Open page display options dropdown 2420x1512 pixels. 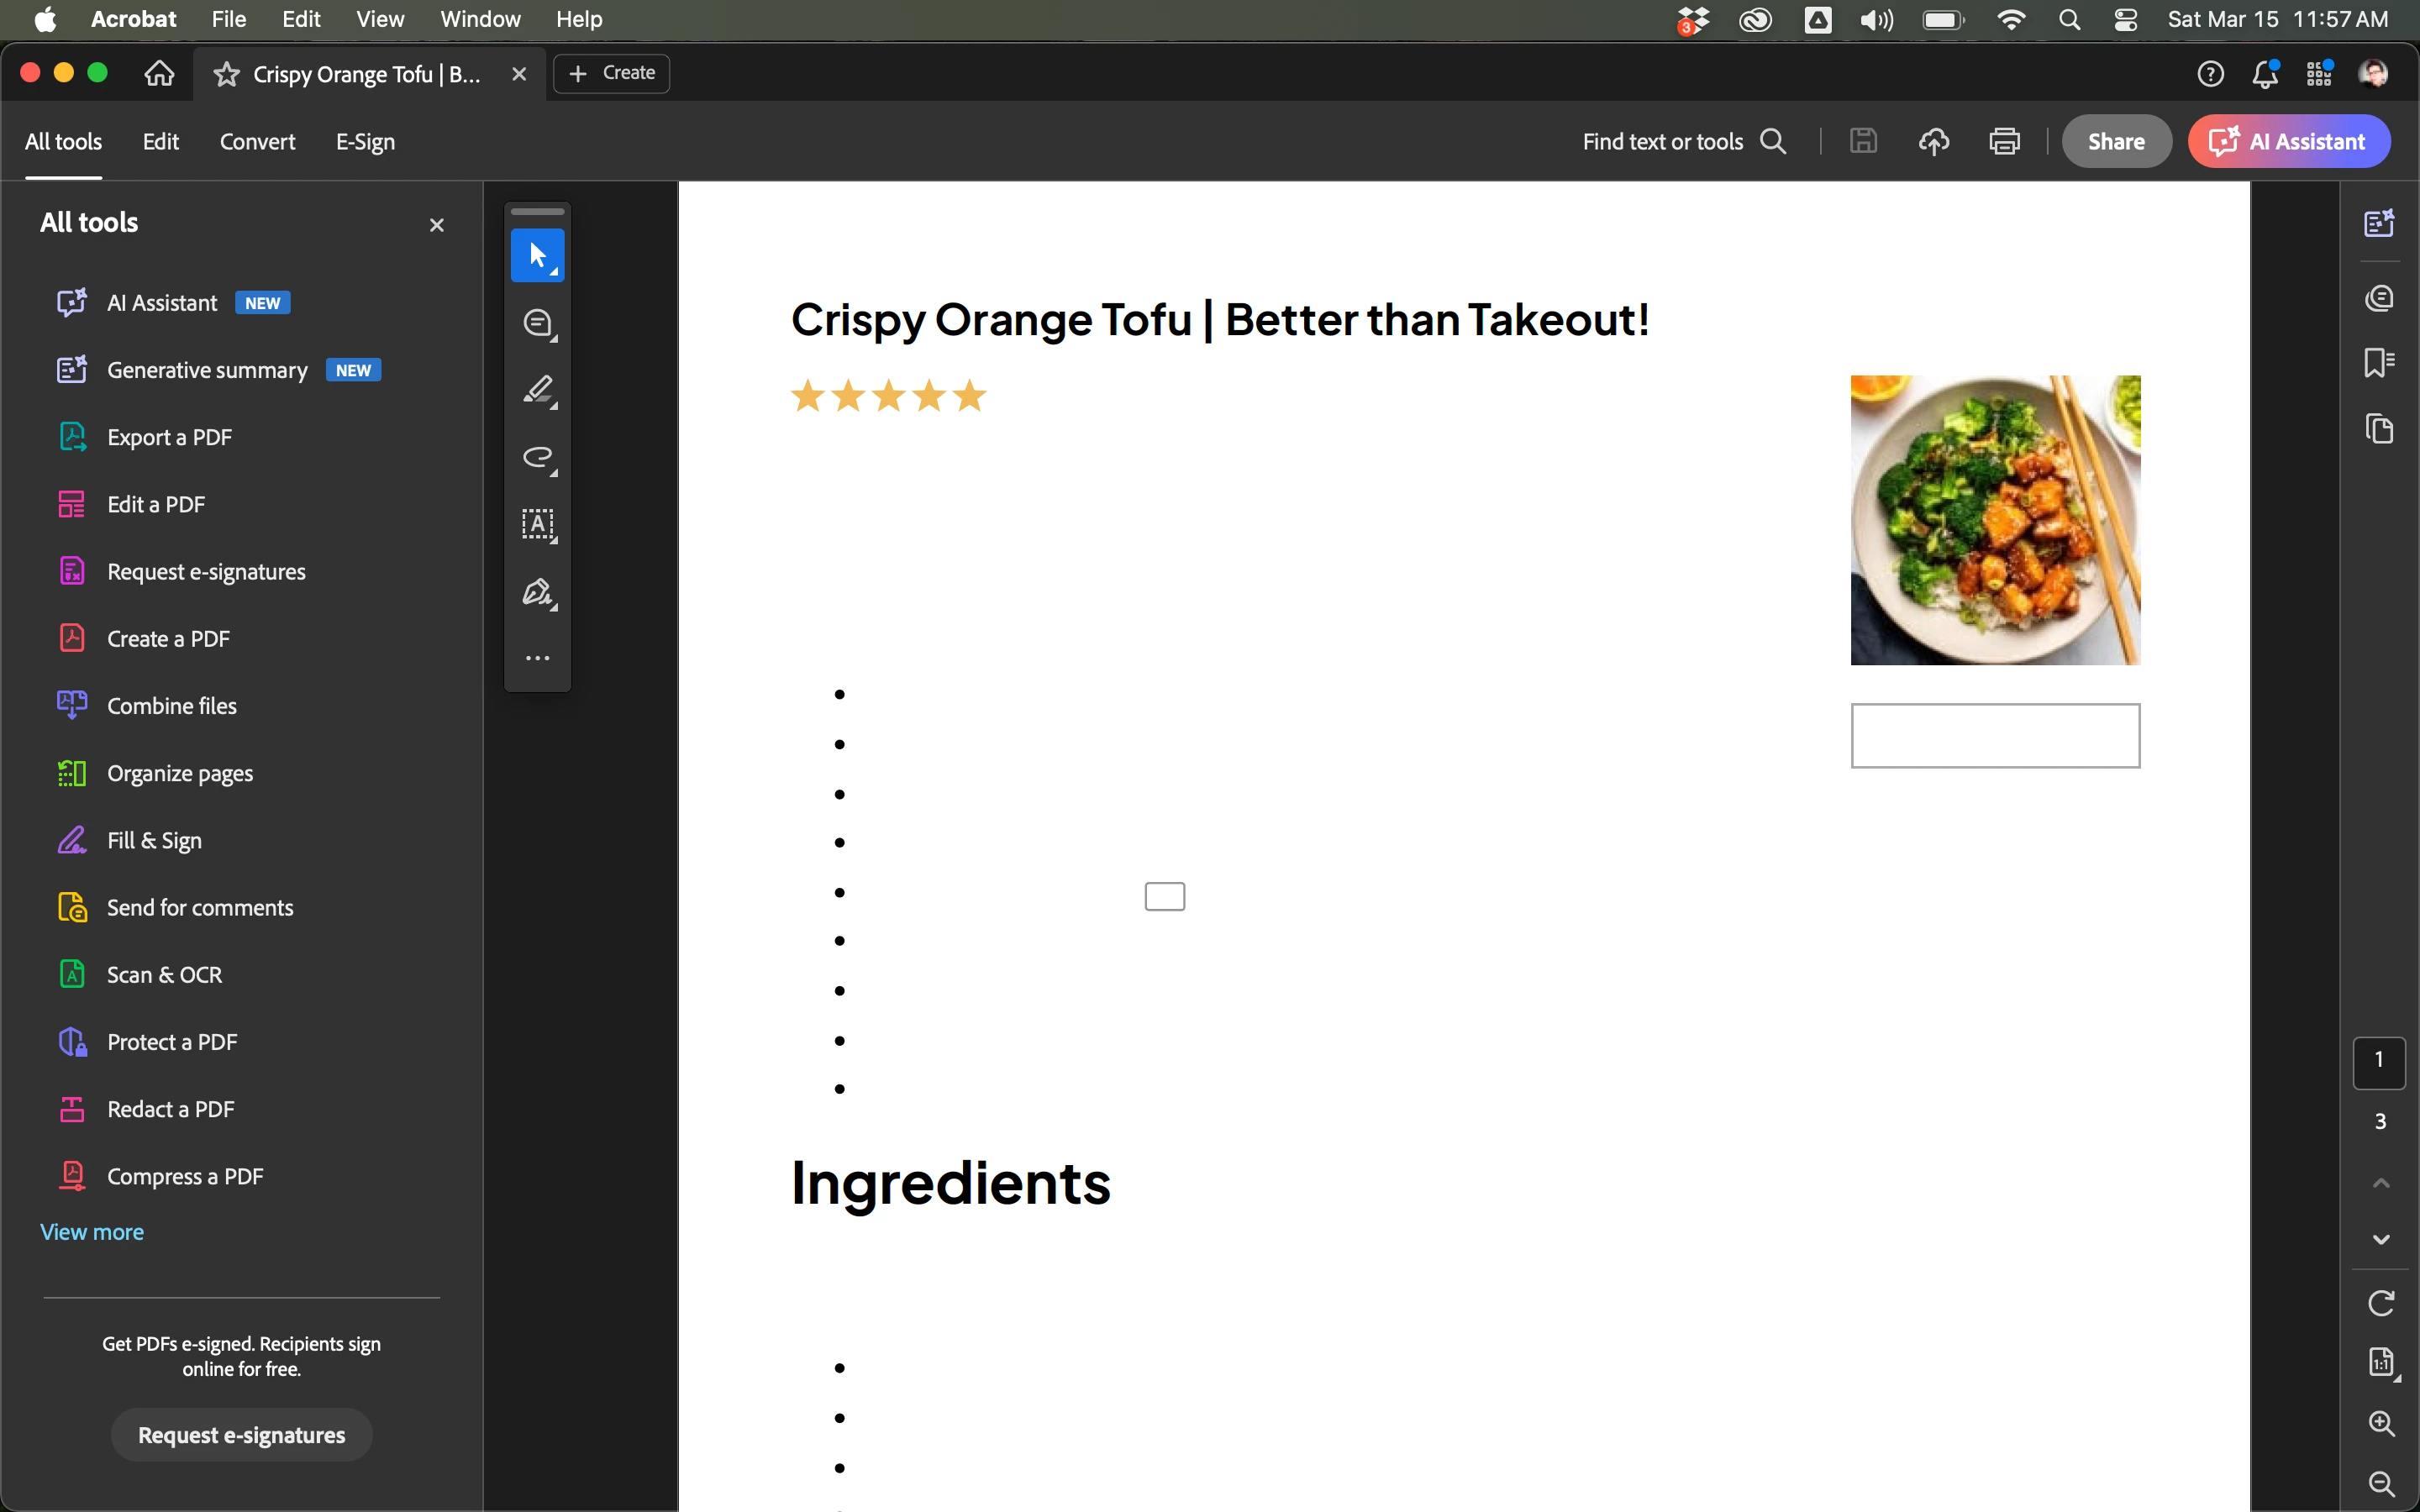[2381, 1363]
